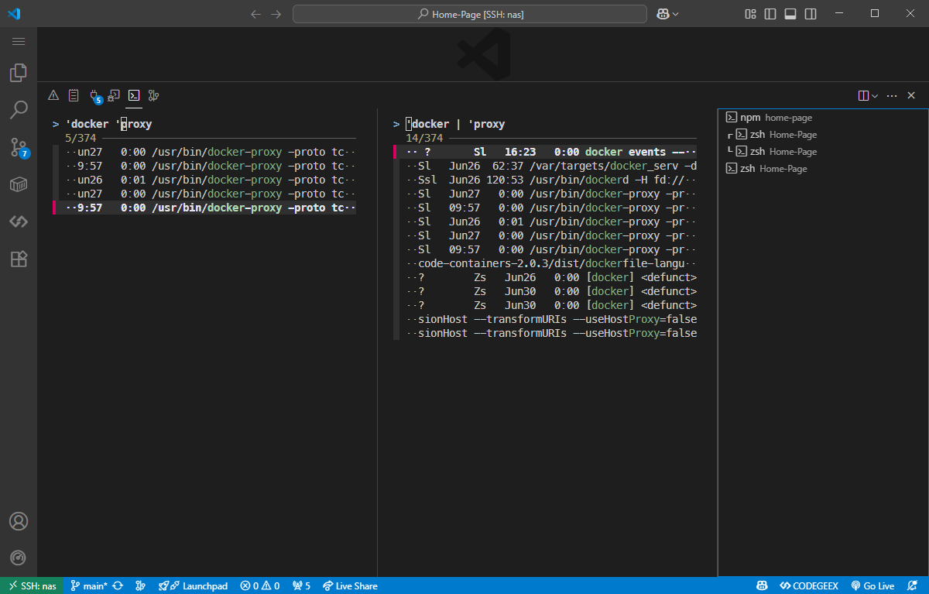
Task: Open Launchpad from status bar
Action: (193, 586)
